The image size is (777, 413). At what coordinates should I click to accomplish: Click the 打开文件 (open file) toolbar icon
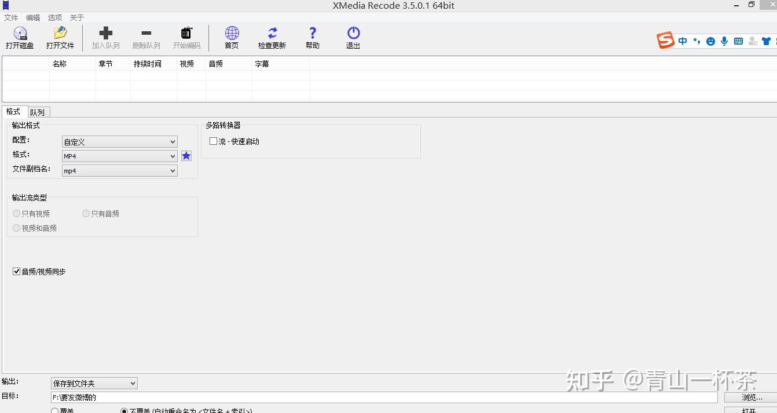coord(60,34)
